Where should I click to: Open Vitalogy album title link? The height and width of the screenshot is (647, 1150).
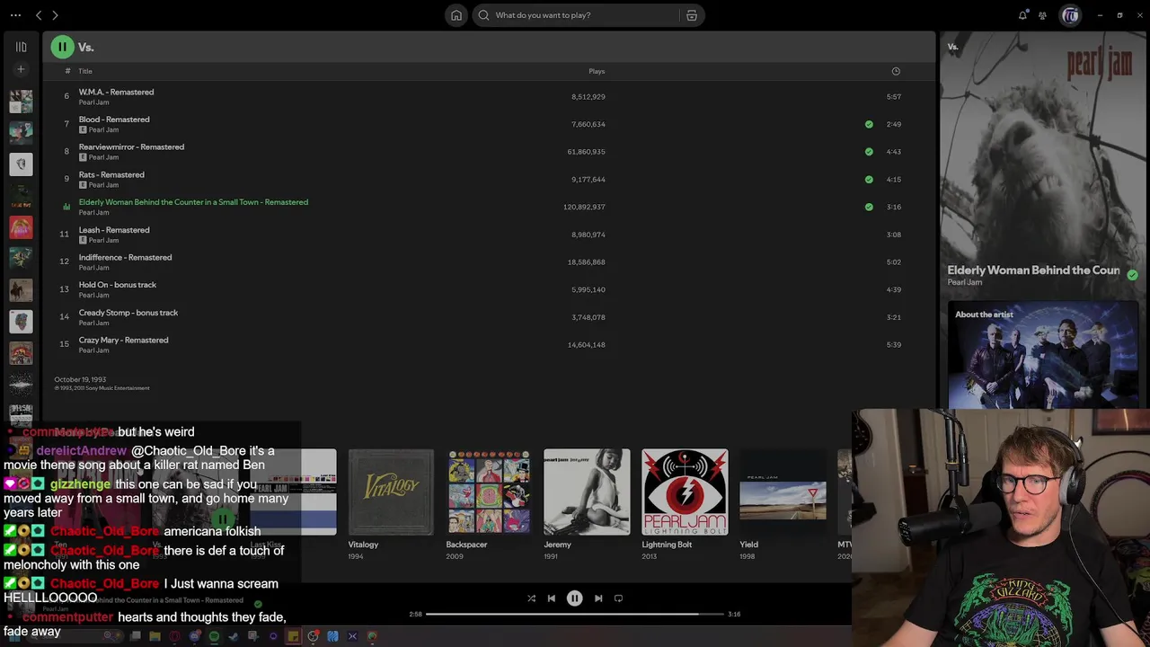pyautogui.click(x=363, y=545)
